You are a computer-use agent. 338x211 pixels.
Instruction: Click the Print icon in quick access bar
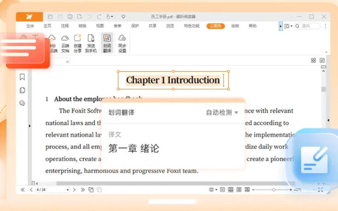pos(70,17)
